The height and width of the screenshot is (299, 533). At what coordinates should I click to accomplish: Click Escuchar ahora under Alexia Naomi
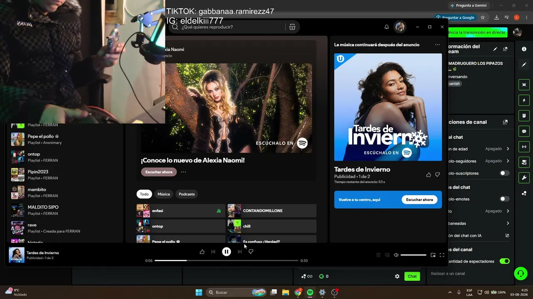pos(159,172)
